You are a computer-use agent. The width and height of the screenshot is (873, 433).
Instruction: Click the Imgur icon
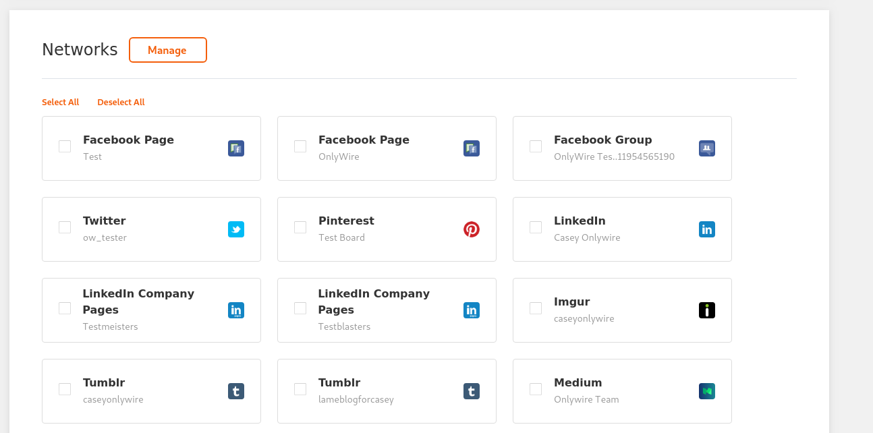pos(706,310)
